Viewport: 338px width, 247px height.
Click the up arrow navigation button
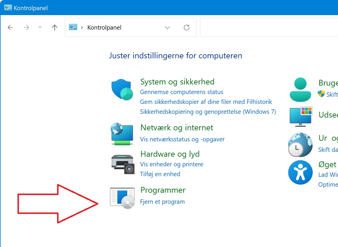pos(54,28)
